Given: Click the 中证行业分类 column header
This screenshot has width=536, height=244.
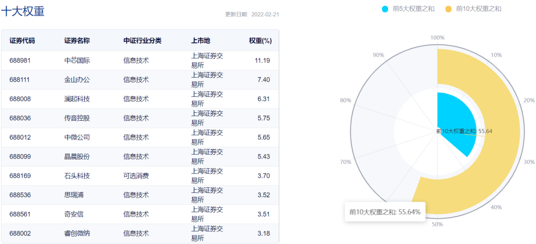Looking at the screenshot, I should [x=142, y=41].
